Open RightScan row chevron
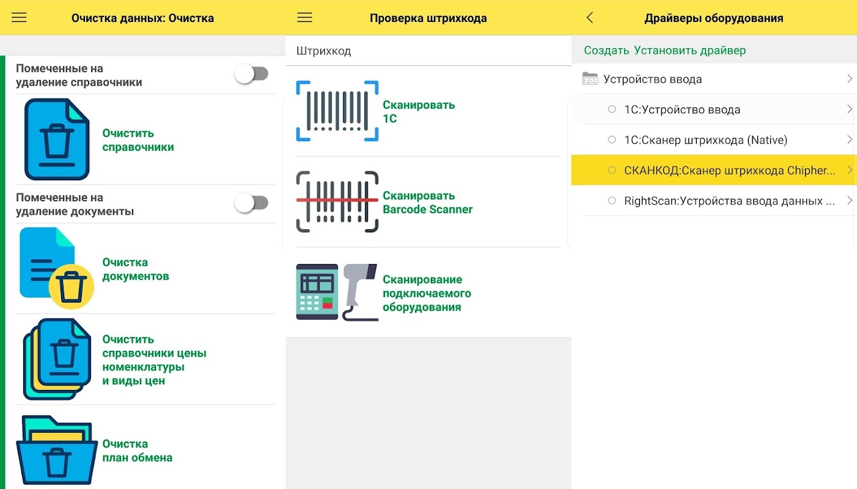The width and height of the screenshot is (857, 489). (850, 200)
